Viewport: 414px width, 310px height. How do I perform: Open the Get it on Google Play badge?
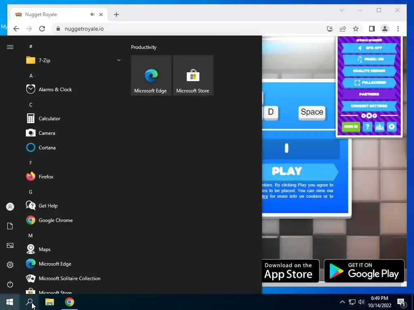tap(364, 271)
